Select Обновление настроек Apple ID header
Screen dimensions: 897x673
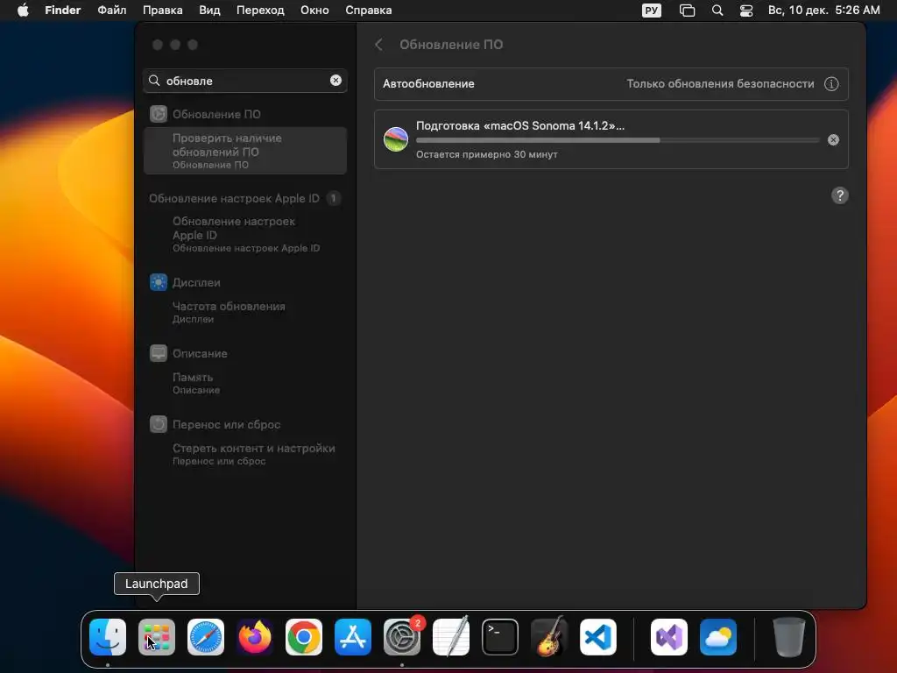[x=234, y=199]
